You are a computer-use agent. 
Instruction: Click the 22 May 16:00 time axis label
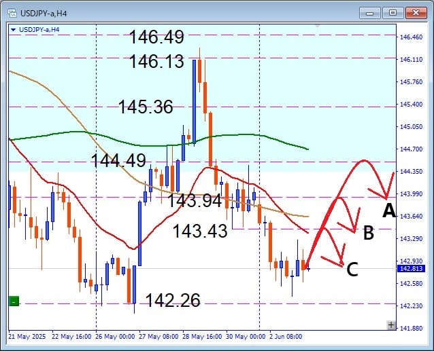tap(71, 337)
